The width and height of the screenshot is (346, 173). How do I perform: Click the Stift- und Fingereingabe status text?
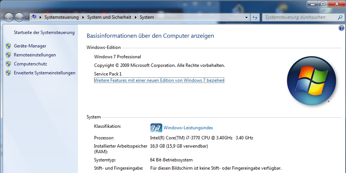[x=216, y=168]
